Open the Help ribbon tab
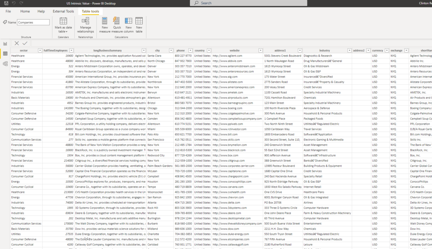The width and height of the screenshot is (432, 249). [41, 11]
